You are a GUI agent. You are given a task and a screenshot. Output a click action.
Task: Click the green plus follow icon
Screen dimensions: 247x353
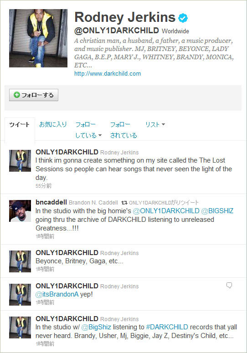click(17, 95)
